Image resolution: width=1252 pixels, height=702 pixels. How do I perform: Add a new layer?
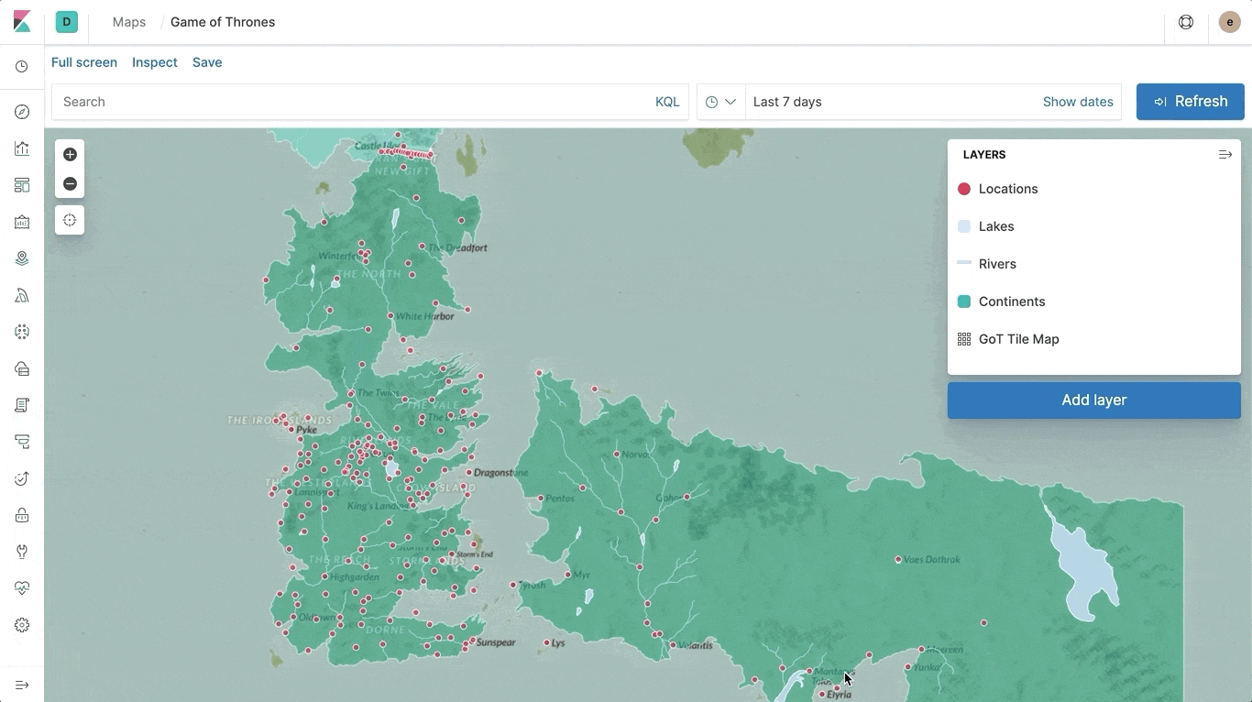pos(1094,400)
